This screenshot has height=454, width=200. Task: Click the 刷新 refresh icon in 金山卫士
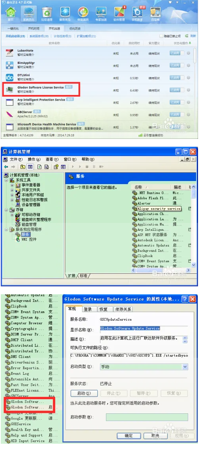coord(187,36)
